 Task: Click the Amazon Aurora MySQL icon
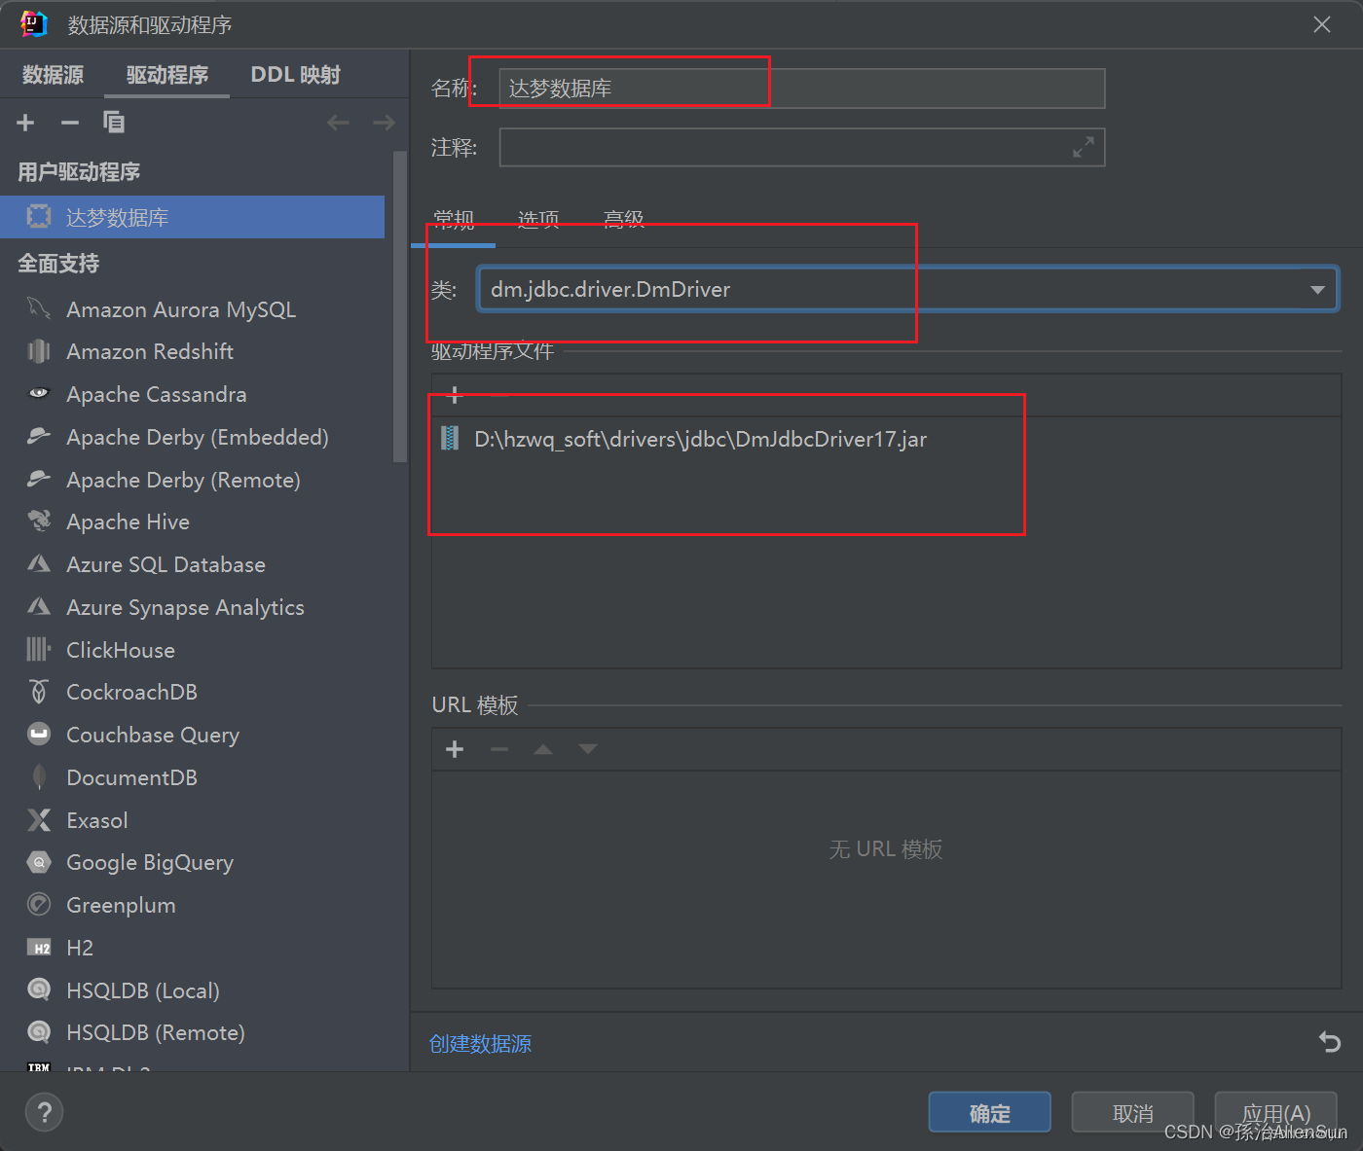tap(39, 309)
